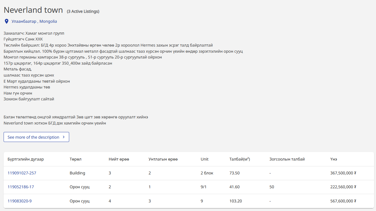376x211 pixels.
Task: Open the Улаанбаатар, Mongolia location link
Action: (x=34, y=21)
